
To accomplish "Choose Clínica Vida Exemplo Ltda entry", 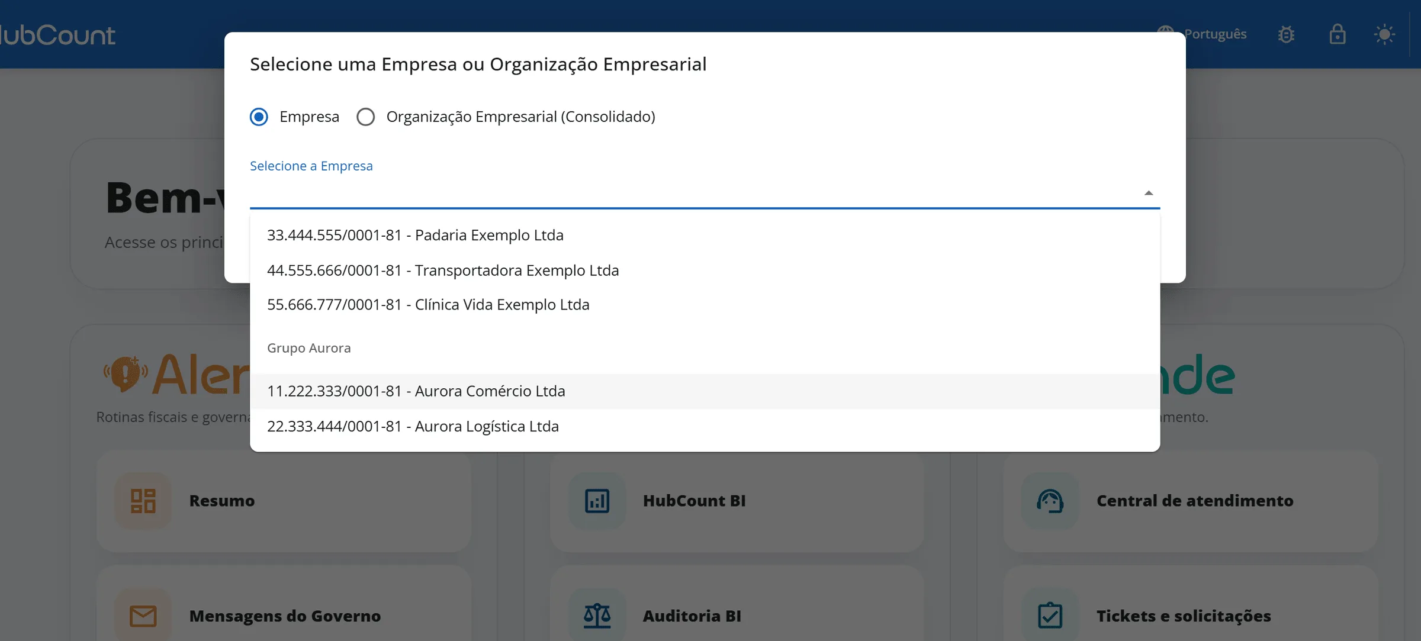I will 705,304.
